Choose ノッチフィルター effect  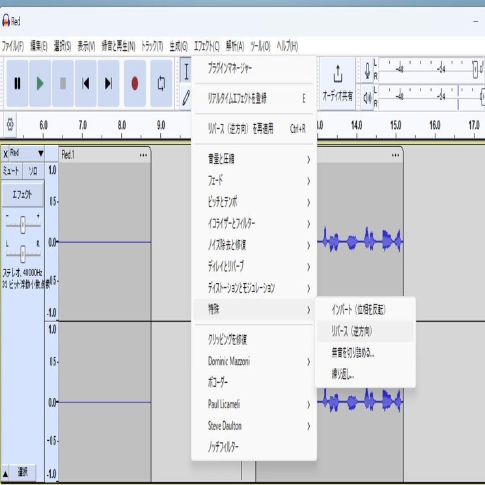[x=254, y=447]
